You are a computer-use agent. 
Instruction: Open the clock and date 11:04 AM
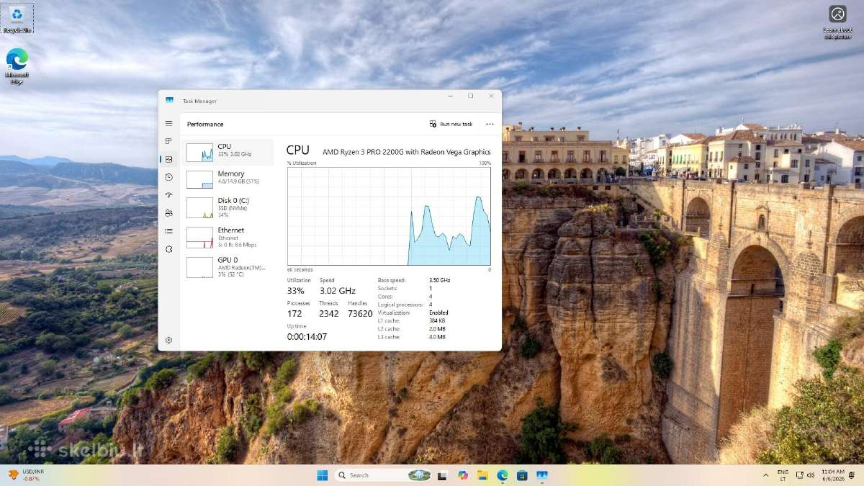tap(833, 475)
